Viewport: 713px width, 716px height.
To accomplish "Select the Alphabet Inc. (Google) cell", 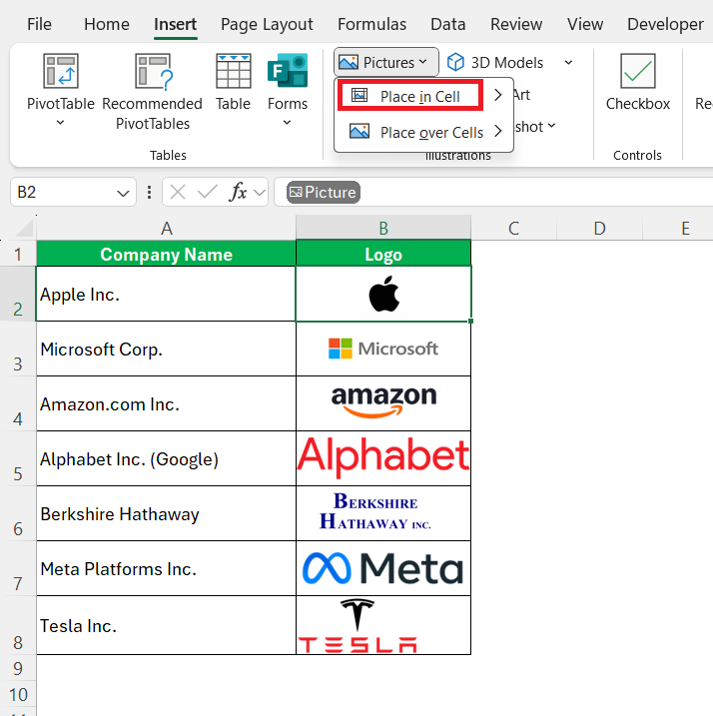I will click(166, 458).
